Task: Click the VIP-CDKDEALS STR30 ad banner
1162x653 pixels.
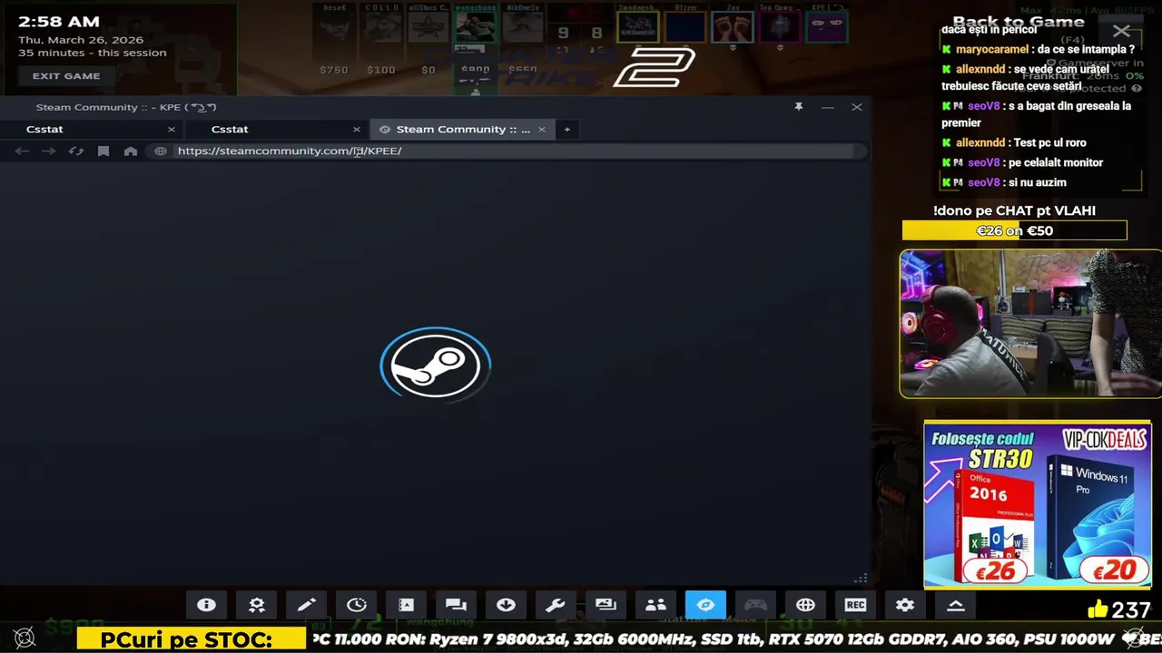Action: pyautogui.click(x=1038, y=504)
